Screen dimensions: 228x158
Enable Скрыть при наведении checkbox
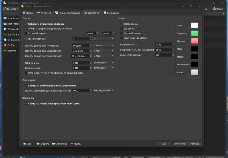[x=121, y=38]
